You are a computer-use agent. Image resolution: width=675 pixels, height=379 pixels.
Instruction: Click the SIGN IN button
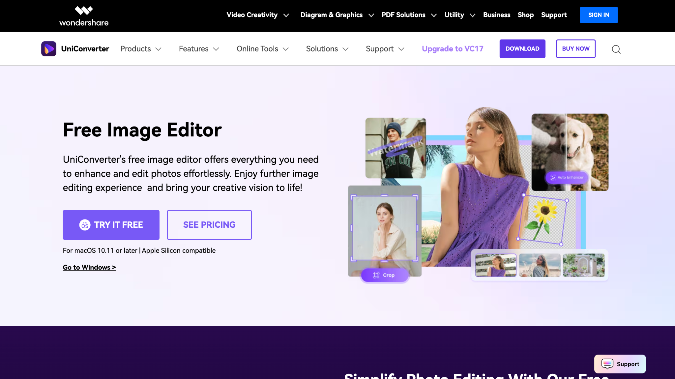[599, 15]
